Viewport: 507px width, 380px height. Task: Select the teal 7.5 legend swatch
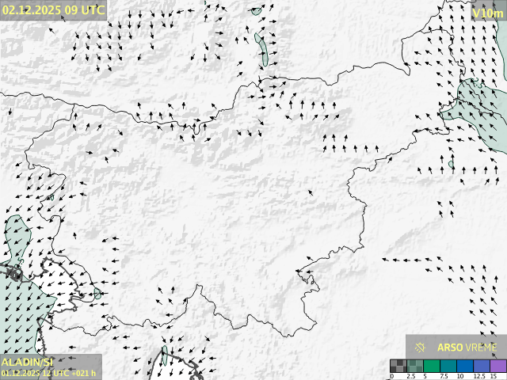point(447,366)
